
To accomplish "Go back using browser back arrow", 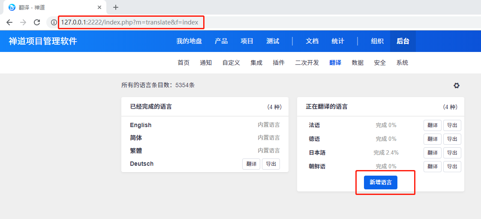I will point(9,22).
